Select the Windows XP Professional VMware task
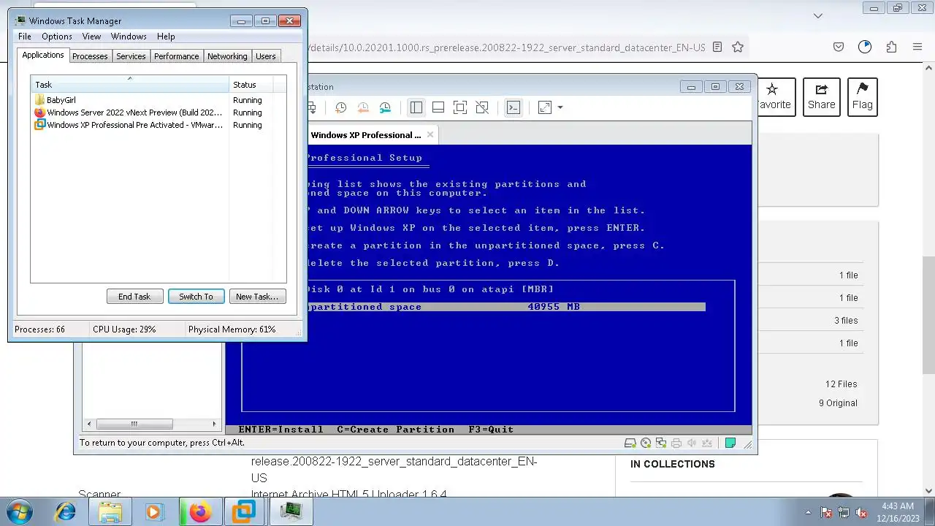935x526 pixels. 159,125
